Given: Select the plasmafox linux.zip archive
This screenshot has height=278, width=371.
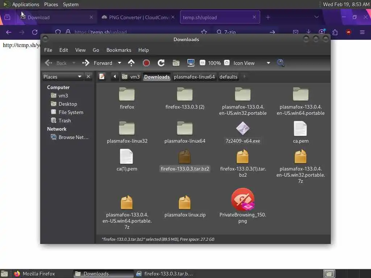Looking at the screenshot, I should [x=185, y=206].
